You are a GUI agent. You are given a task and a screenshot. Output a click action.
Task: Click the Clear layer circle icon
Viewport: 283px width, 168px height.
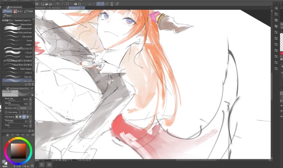click(x=67, y=4)
